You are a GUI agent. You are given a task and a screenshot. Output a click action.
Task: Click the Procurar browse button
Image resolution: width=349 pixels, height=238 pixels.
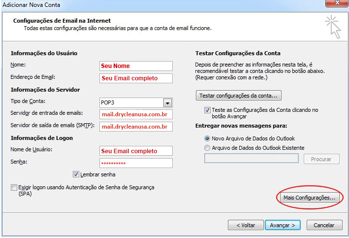pyautogui.click(x=321, y=159)
